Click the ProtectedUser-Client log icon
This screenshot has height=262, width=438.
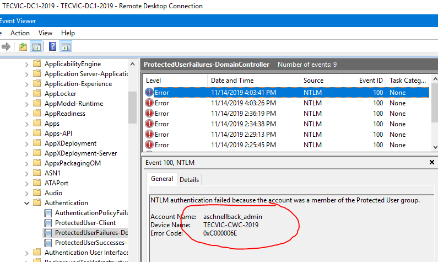pos(48,223)
